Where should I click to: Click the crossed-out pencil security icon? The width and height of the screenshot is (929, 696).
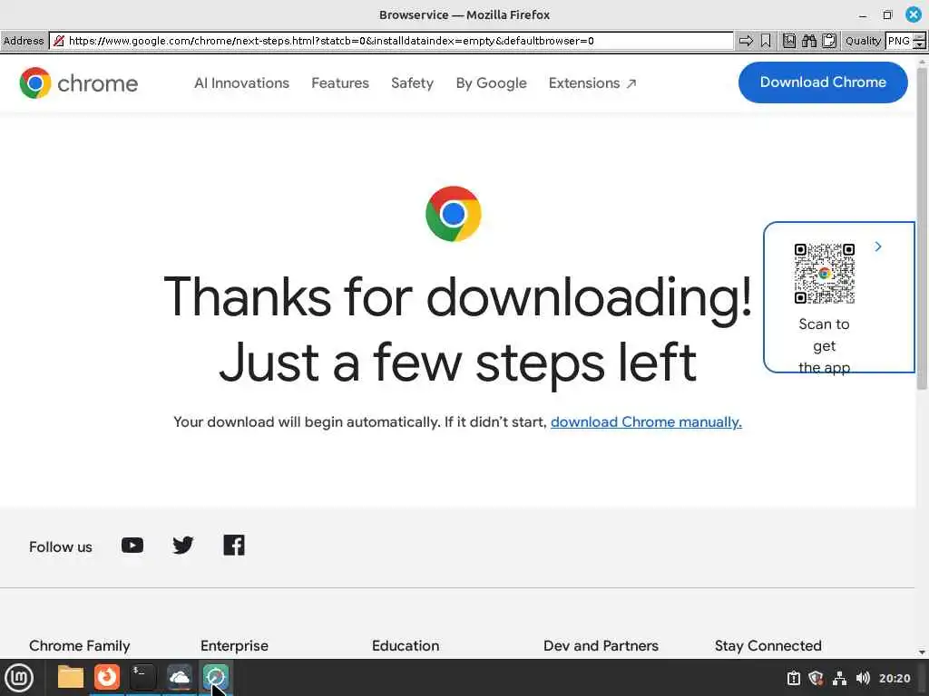click(59, 41)
